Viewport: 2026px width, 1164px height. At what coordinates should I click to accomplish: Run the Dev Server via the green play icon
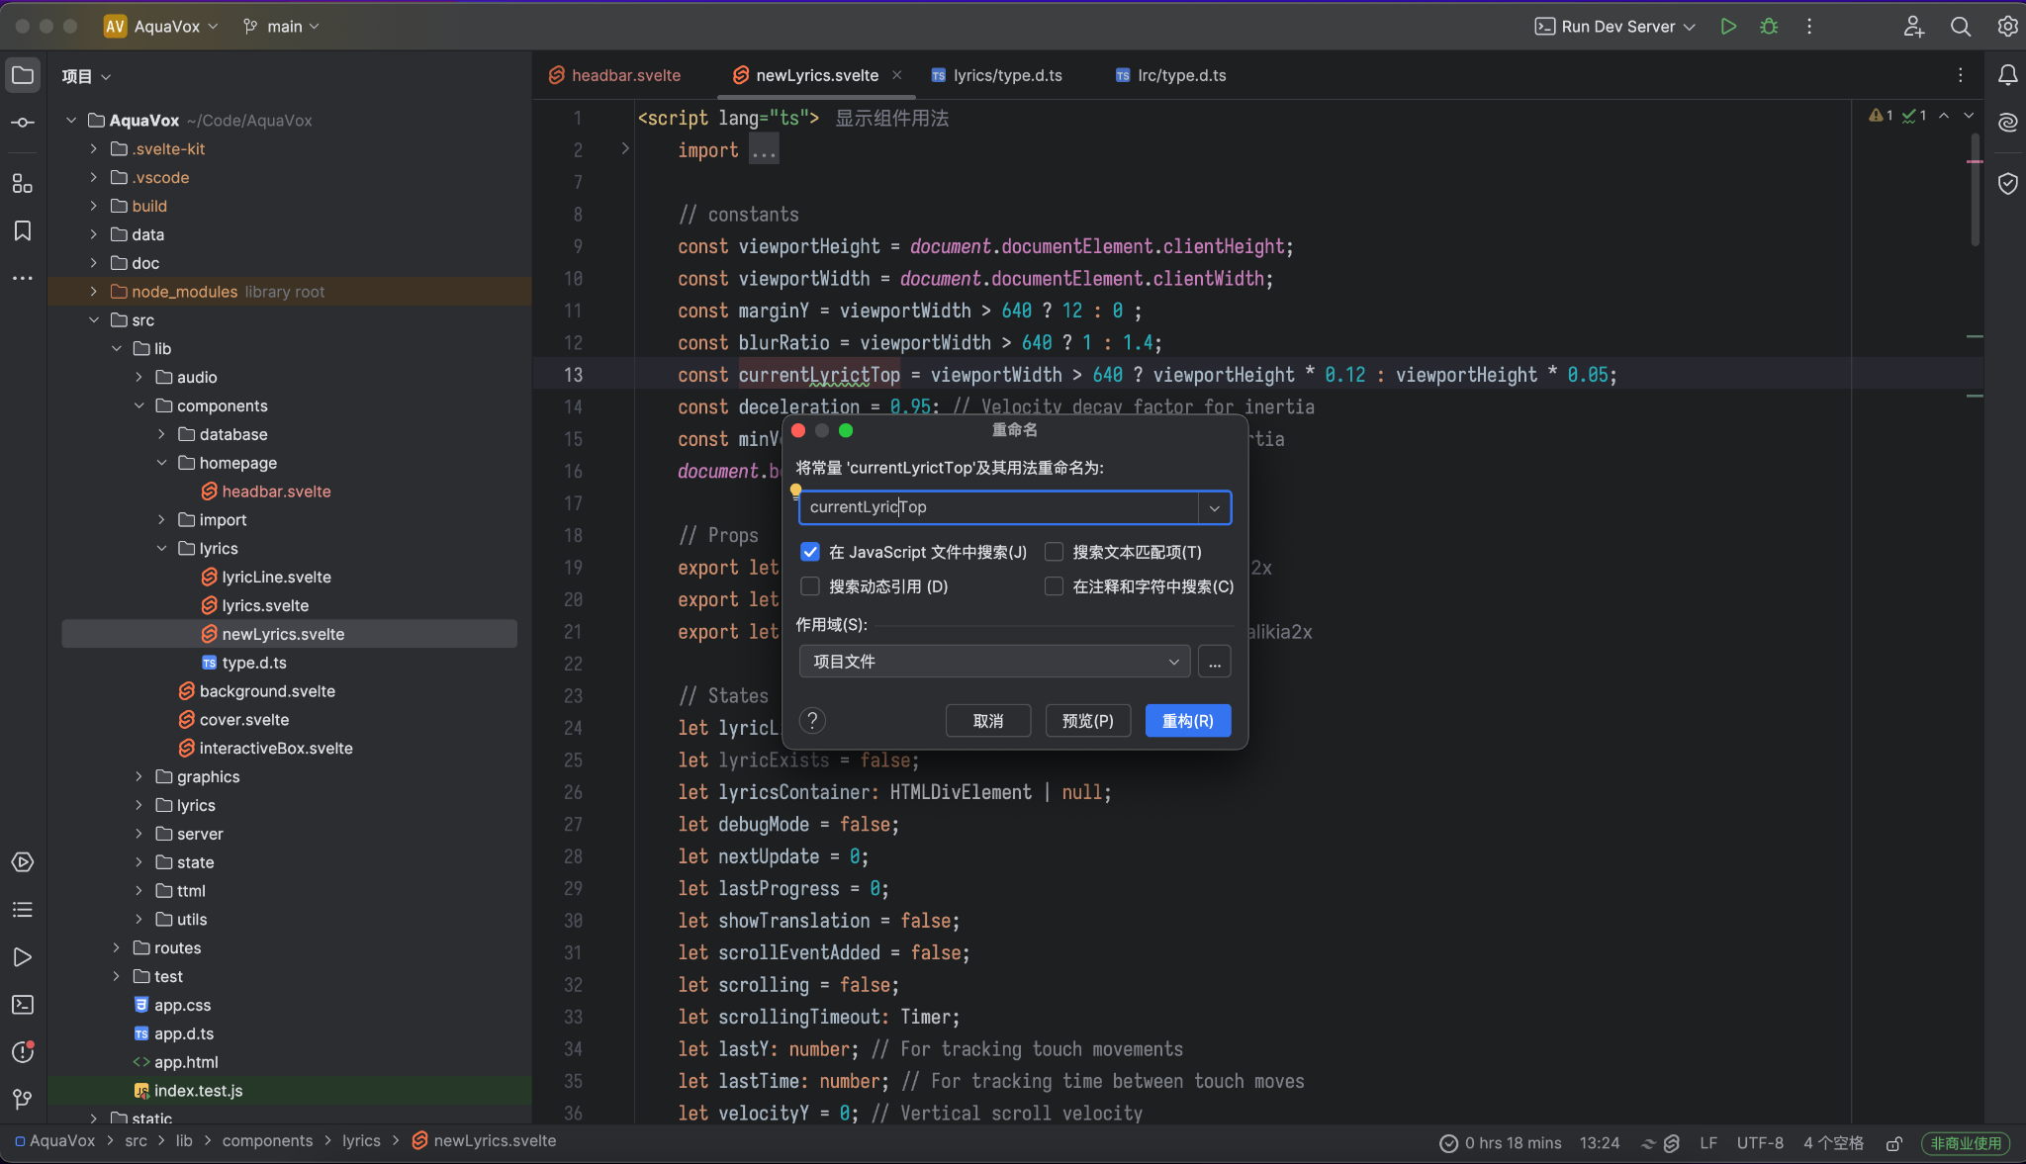coord(1728,27)
